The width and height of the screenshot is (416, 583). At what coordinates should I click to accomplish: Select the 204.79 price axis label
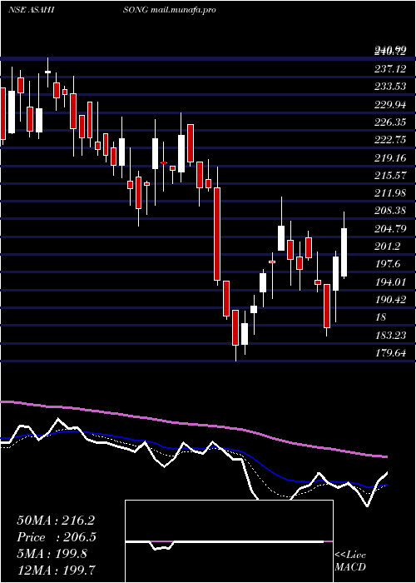[389, 229]
